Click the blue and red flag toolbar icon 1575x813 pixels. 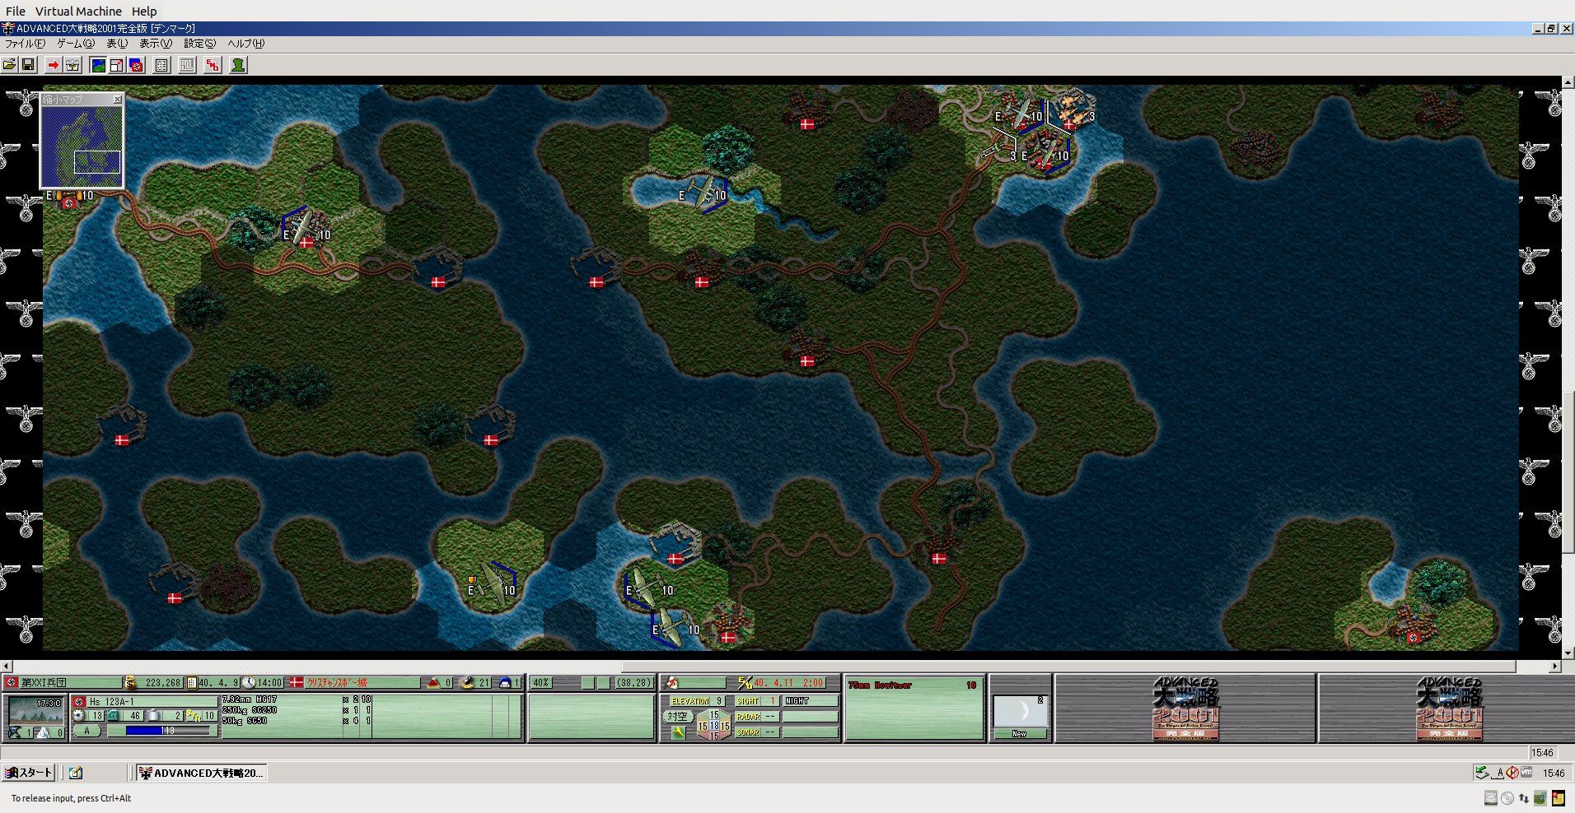[136, 65]
